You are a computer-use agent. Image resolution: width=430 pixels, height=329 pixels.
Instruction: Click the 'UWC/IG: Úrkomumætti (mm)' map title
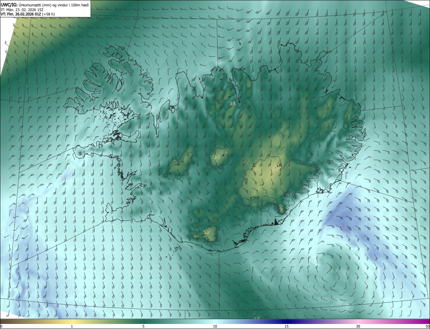click(x=44, y=5)
